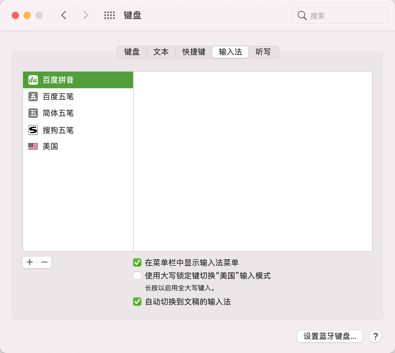The image size is (395, 353).
Task: Go back using the left chevron
Action: 64,15
